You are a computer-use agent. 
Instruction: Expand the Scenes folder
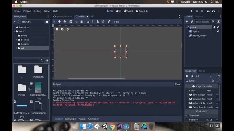pyautogui.click(x=16, y=40)
